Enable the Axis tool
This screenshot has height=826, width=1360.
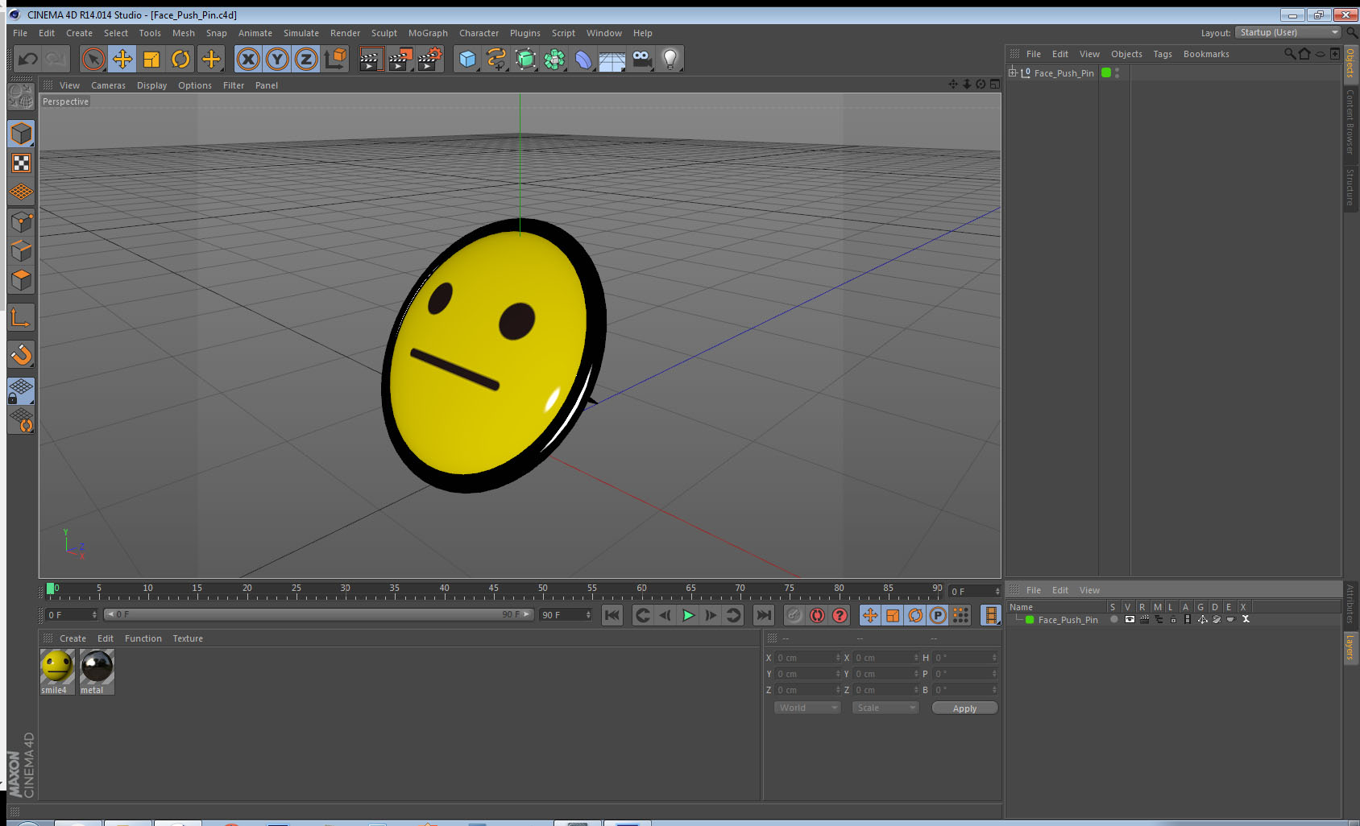click(21, 318)
